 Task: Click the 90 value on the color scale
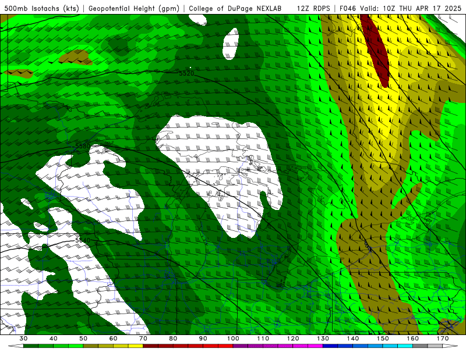pyautogui.click(x=203, y=339)
